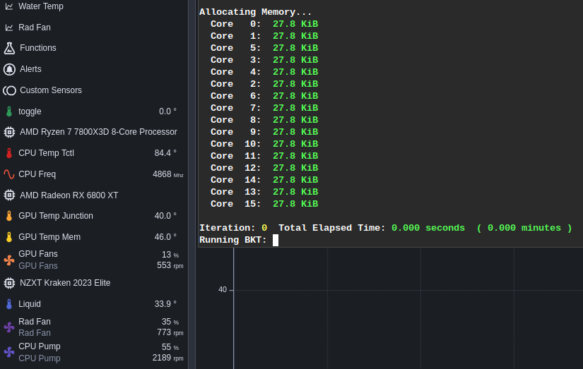Go to the Functions section
This screenshot has height=369, width=583.
[x=38, y=48]
